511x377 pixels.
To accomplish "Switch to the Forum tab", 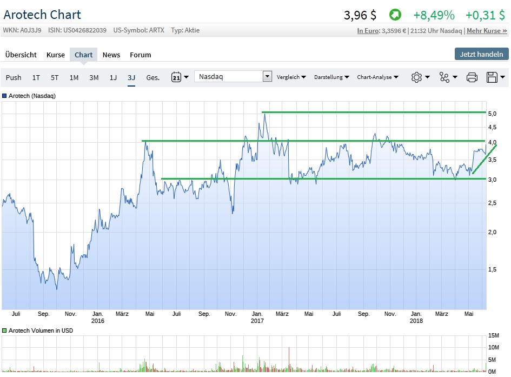I will [140, 55].
